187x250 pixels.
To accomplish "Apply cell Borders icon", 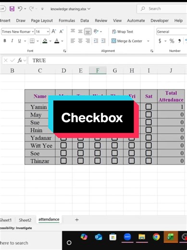I will point(32,41).
